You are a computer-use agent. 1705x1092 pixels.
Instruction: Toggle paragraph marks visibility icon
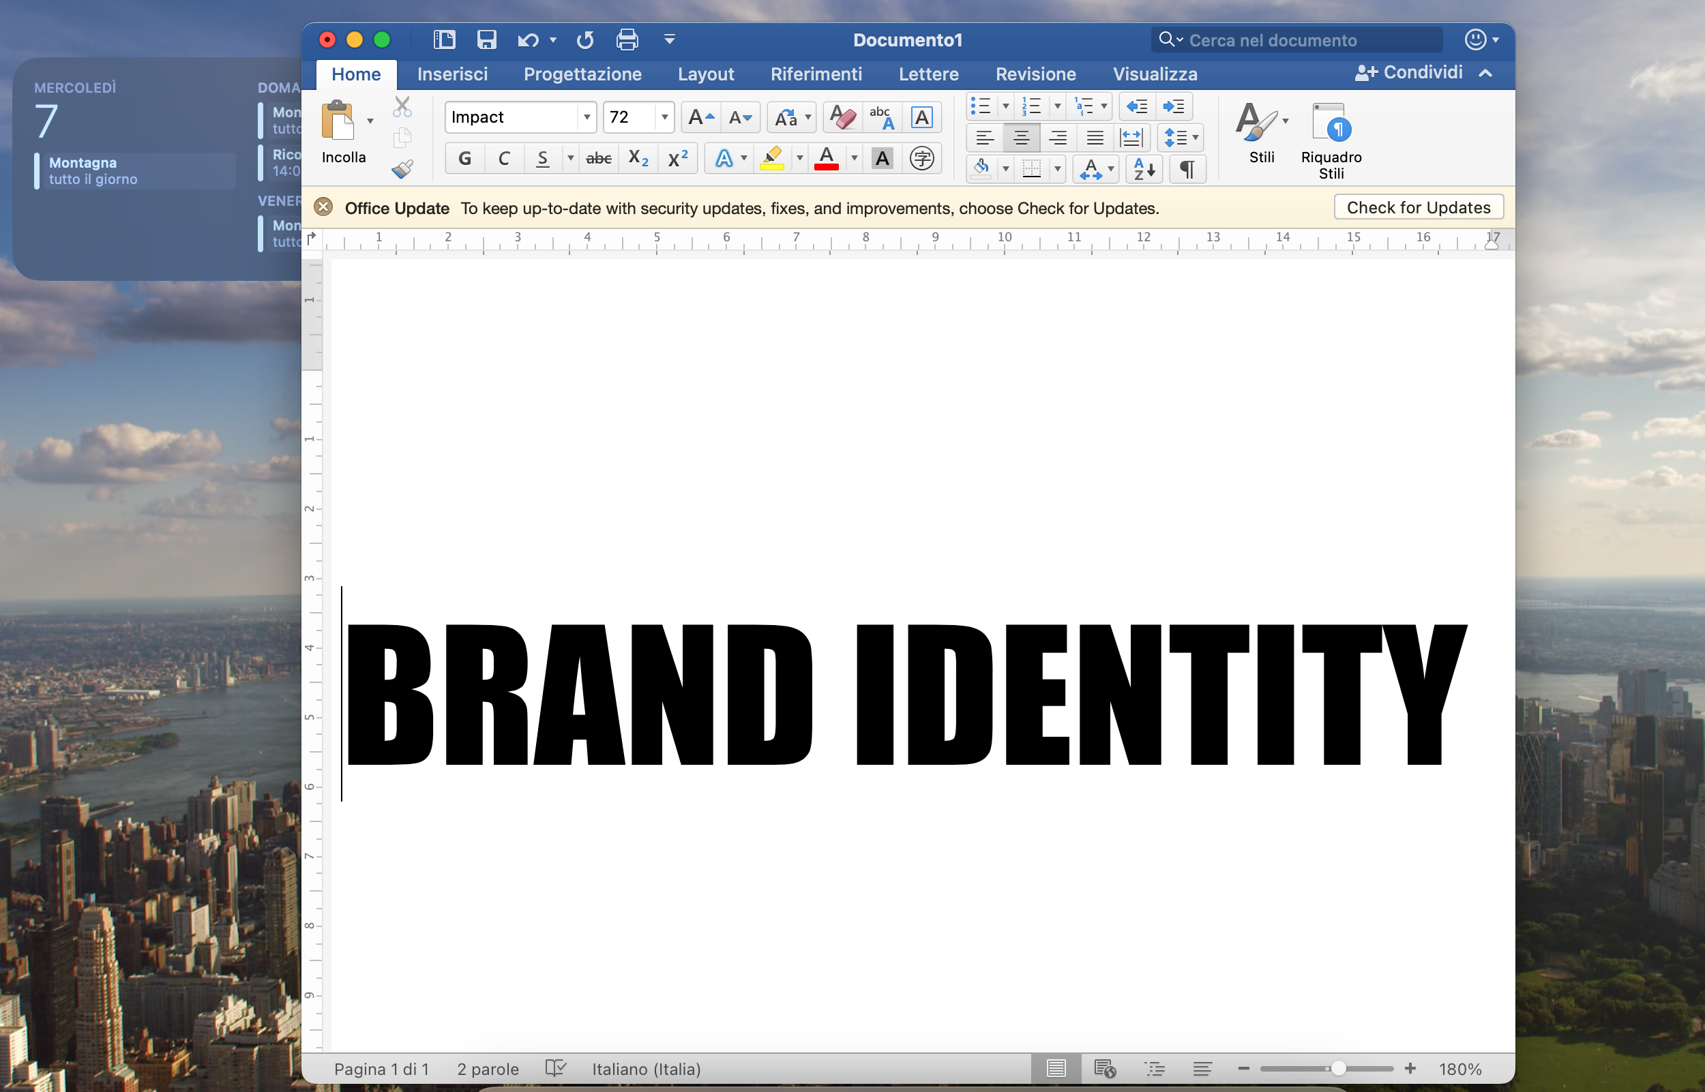[x=1185, y=168]
